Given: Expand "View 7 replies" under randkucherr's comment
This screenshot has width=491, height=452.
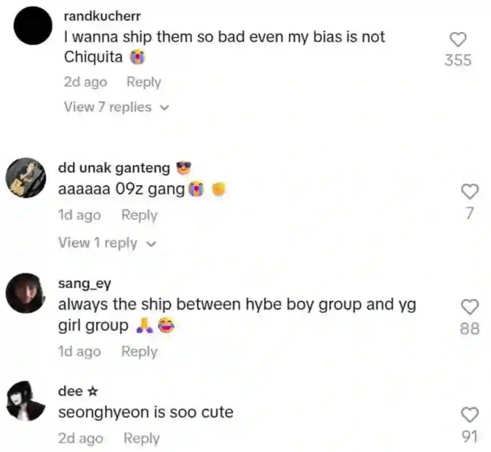Looking at the screenshot, I should (x=117, y=107).
